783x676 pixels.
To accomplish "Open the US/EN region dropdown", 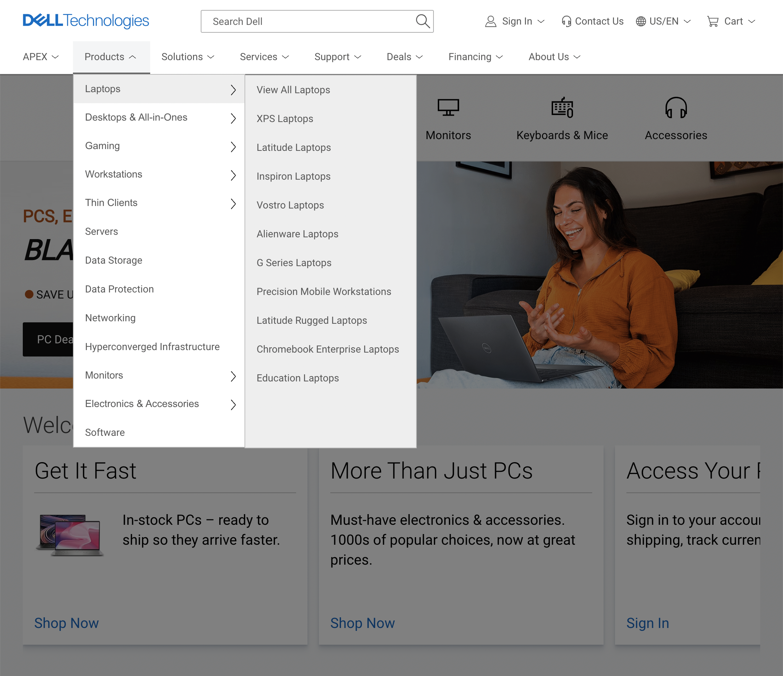I will [663, 21].
